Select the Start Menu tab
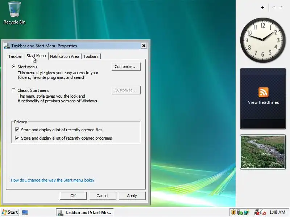The height and width of the screenshot is (217, 290). click(x=36, y=56)
